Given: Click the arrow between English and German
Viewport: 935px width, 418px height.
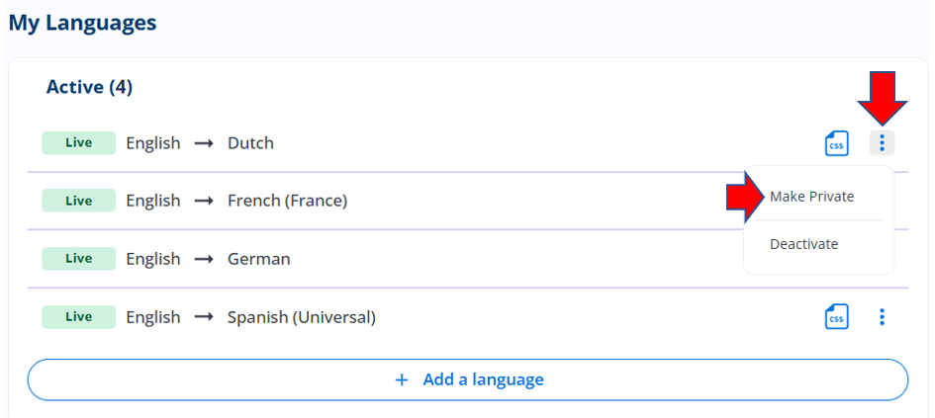Looking at the screenshot, I should pos(204,259).
